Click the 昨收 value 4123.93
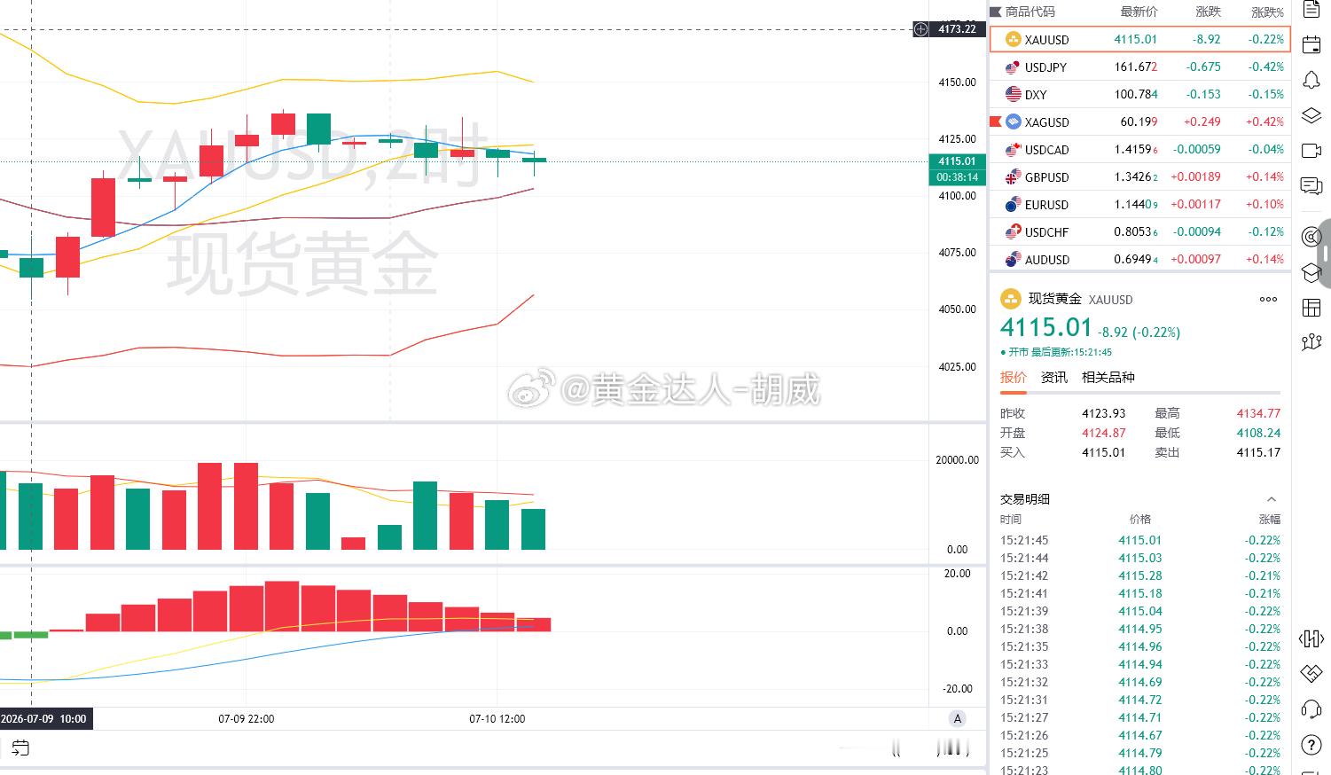Viewport: 1331px width, 775px height. coord(1104,413)
